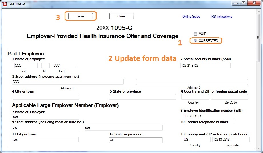Open the IRS Instructions link

[x=221, y=17]
